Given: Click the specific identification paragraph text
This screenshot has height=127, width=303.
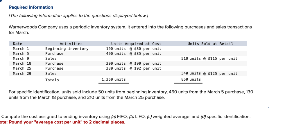Looking at the screenshot, I should (x=131, y=95).
